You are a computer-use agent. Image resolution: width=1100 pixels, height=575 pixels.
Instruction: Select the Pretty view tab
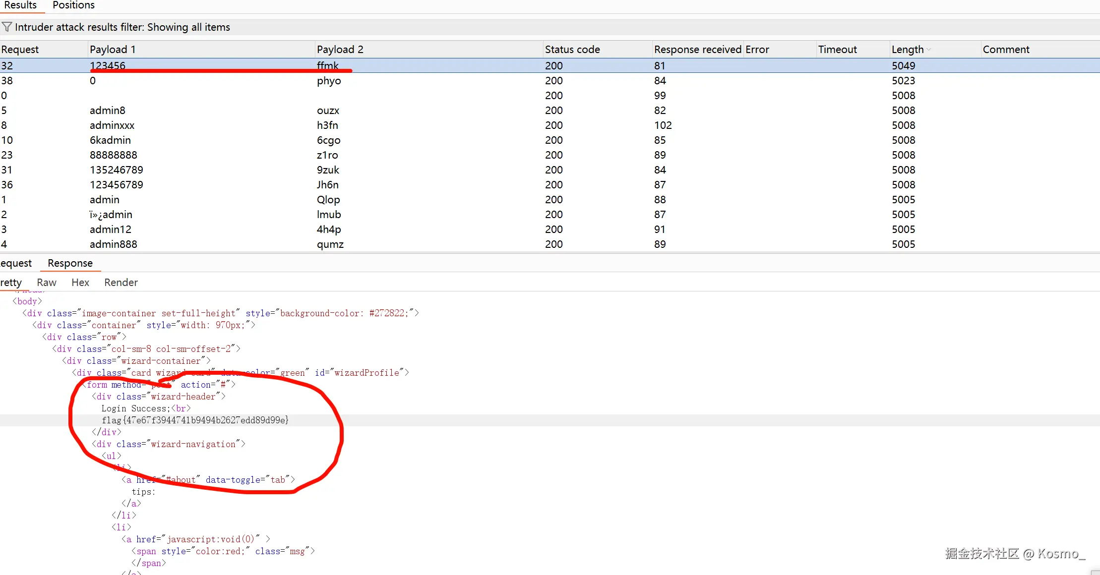11,283
